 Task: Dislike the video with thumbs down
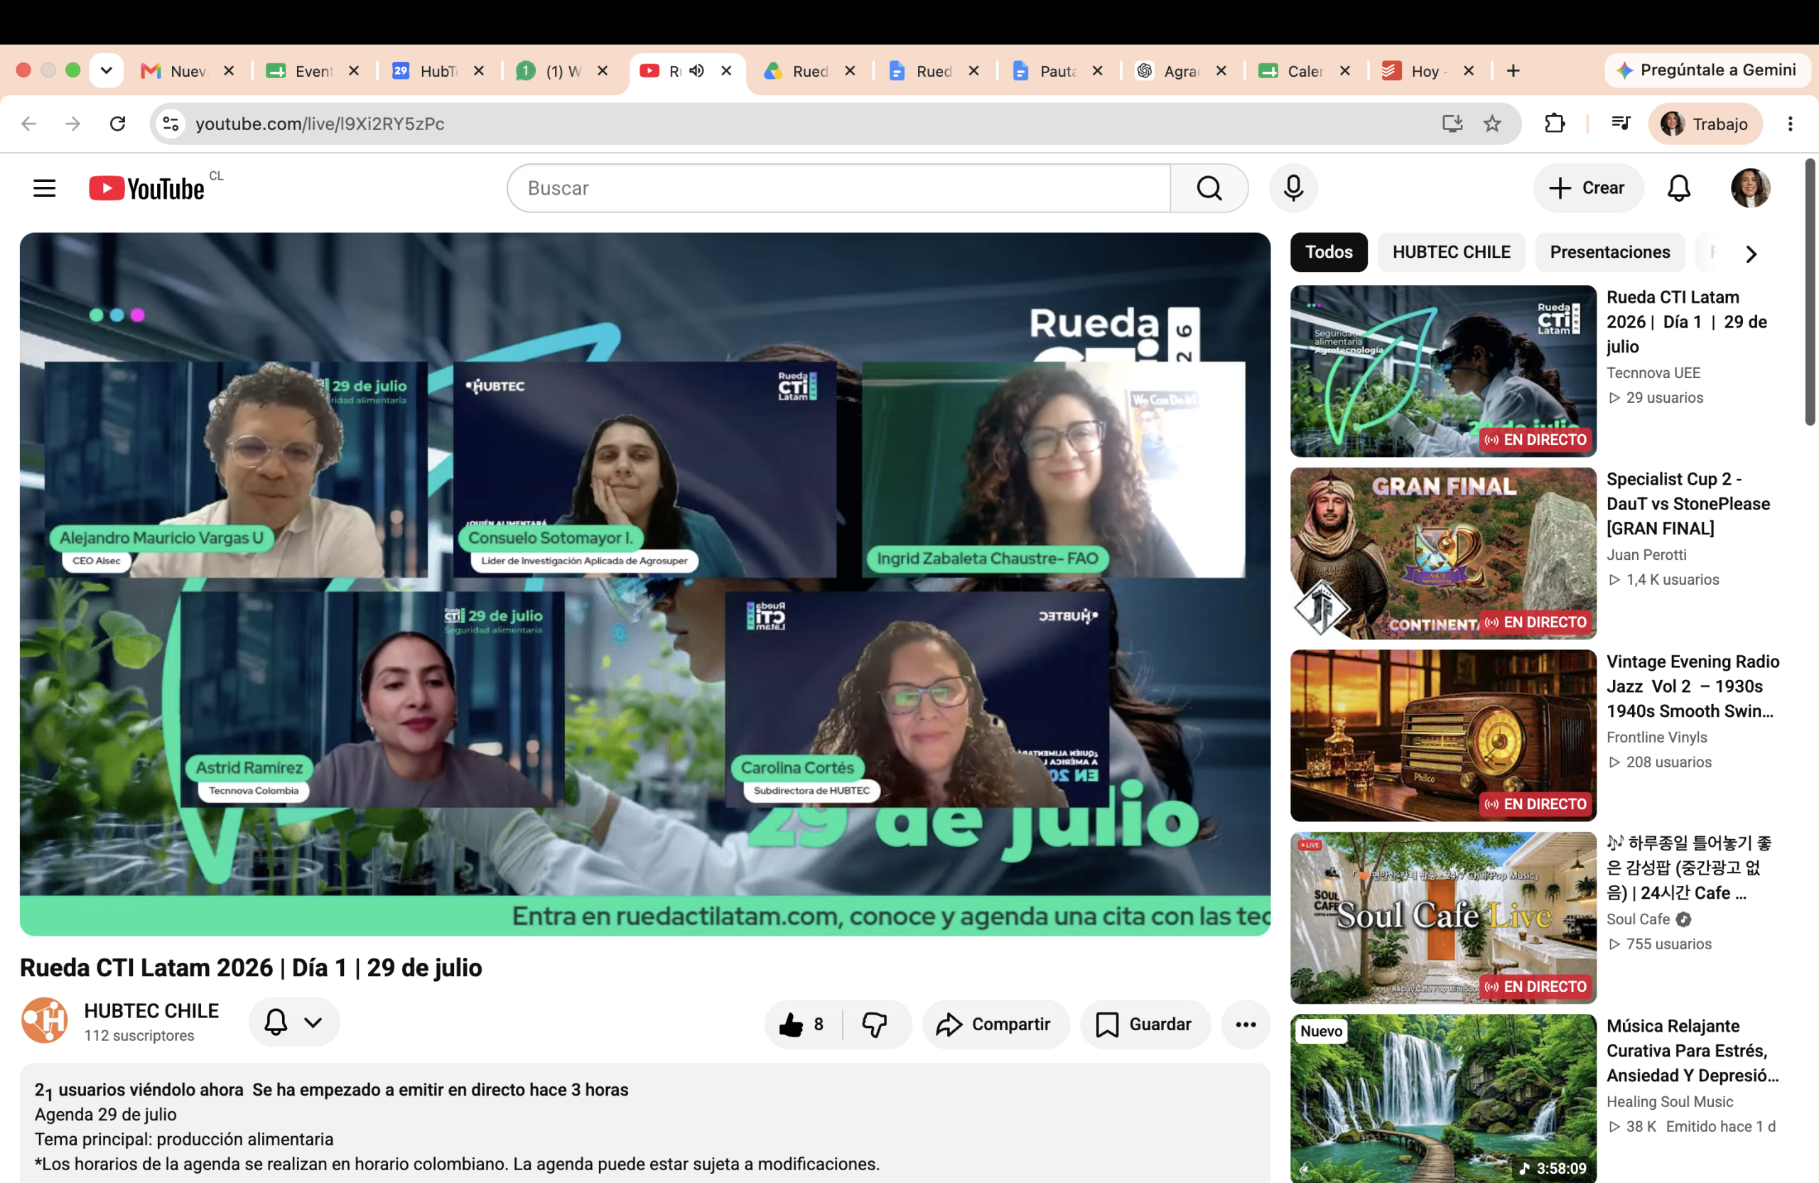(875, 1024)
